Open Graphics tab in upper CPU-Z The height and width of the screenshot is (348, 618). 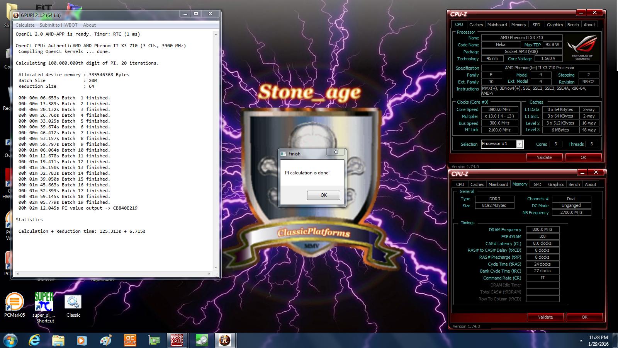[555, 24]
